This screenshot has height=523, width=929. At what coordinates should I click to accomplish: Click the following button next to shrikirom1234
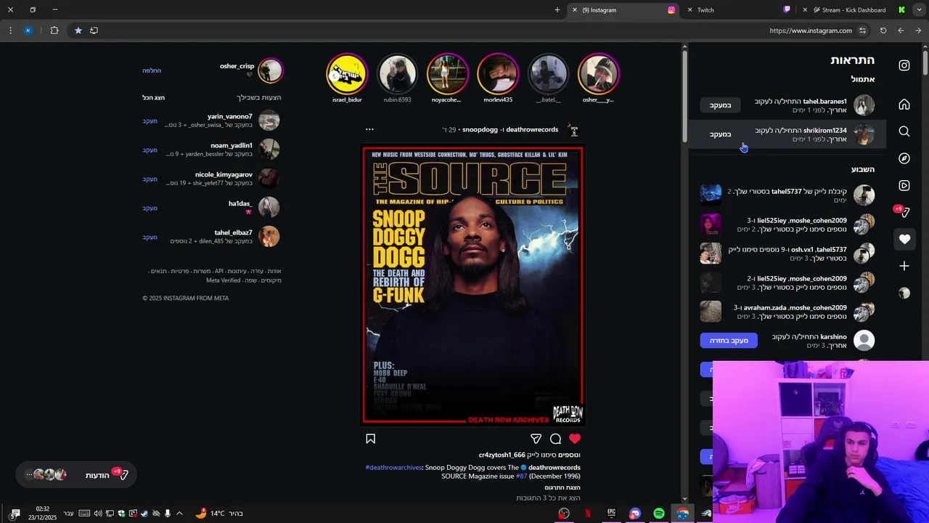coord(720,134)
